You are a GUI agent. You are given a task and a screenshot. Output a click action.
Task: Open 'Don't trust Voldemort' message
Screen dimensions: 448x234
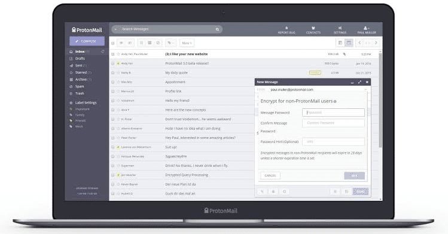198,119
